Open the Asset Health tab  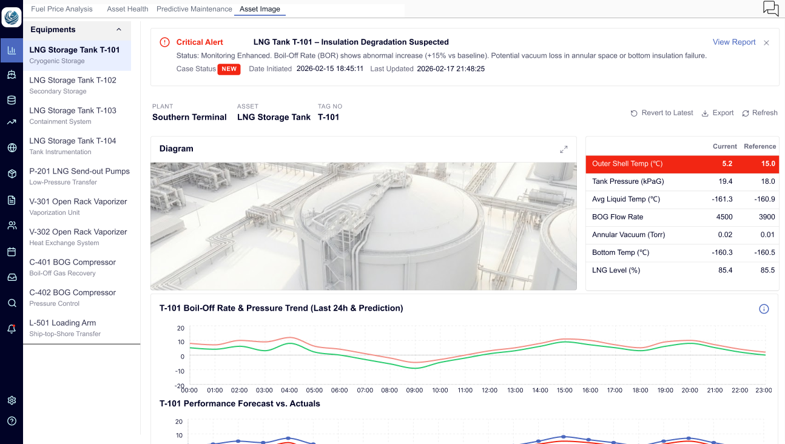(127, 9)
